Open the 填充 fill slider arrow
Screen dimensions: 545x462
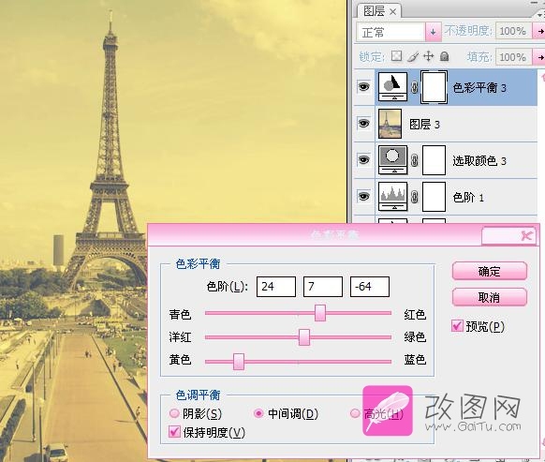pos(539,57)
